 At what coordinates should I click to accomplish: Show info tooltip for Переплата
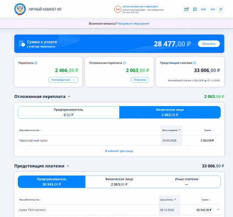[x=36, y=63]
